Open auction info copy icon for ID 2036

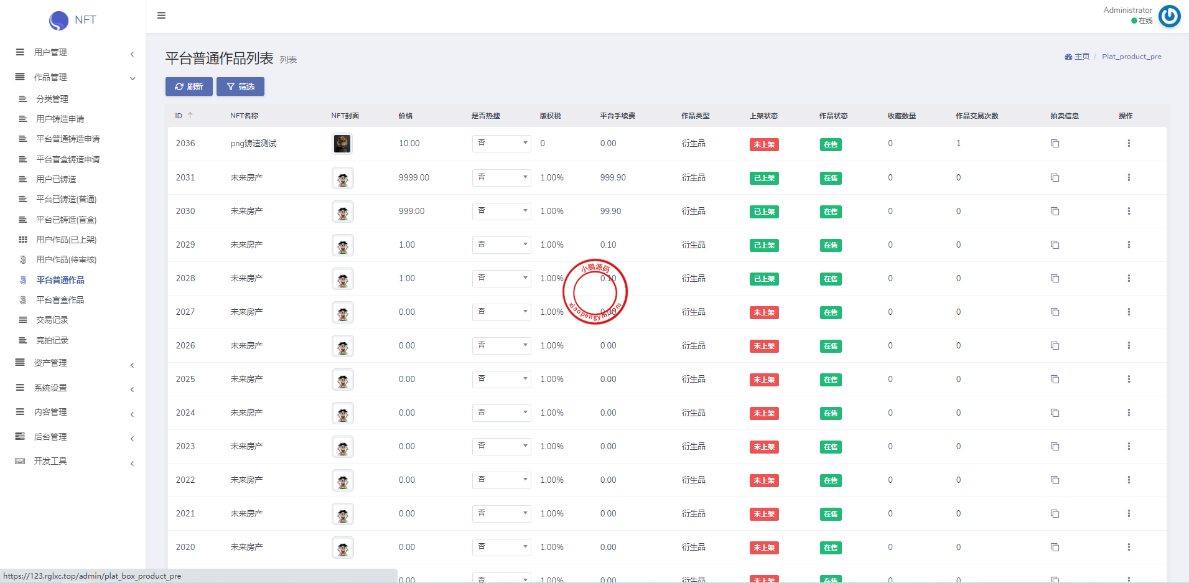[1055, 144]
